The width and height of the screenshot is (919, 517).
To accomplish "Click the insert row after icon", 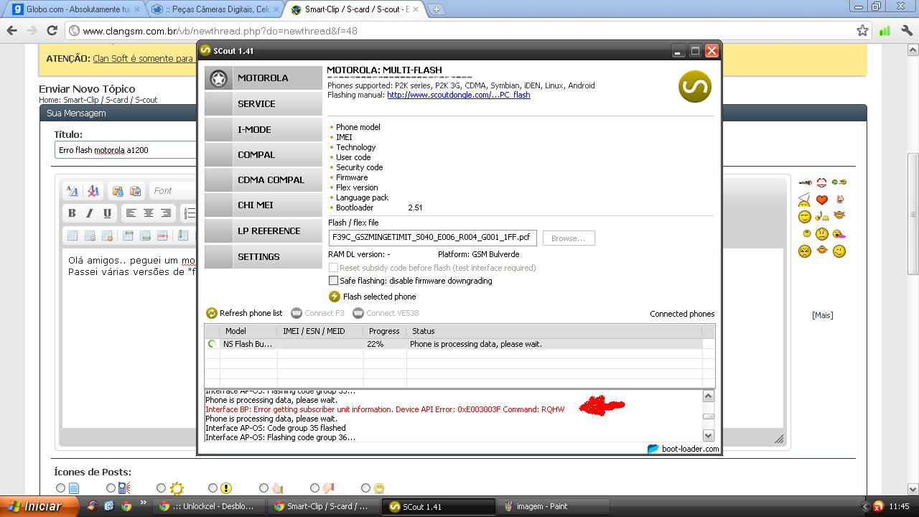I will 145,236.
